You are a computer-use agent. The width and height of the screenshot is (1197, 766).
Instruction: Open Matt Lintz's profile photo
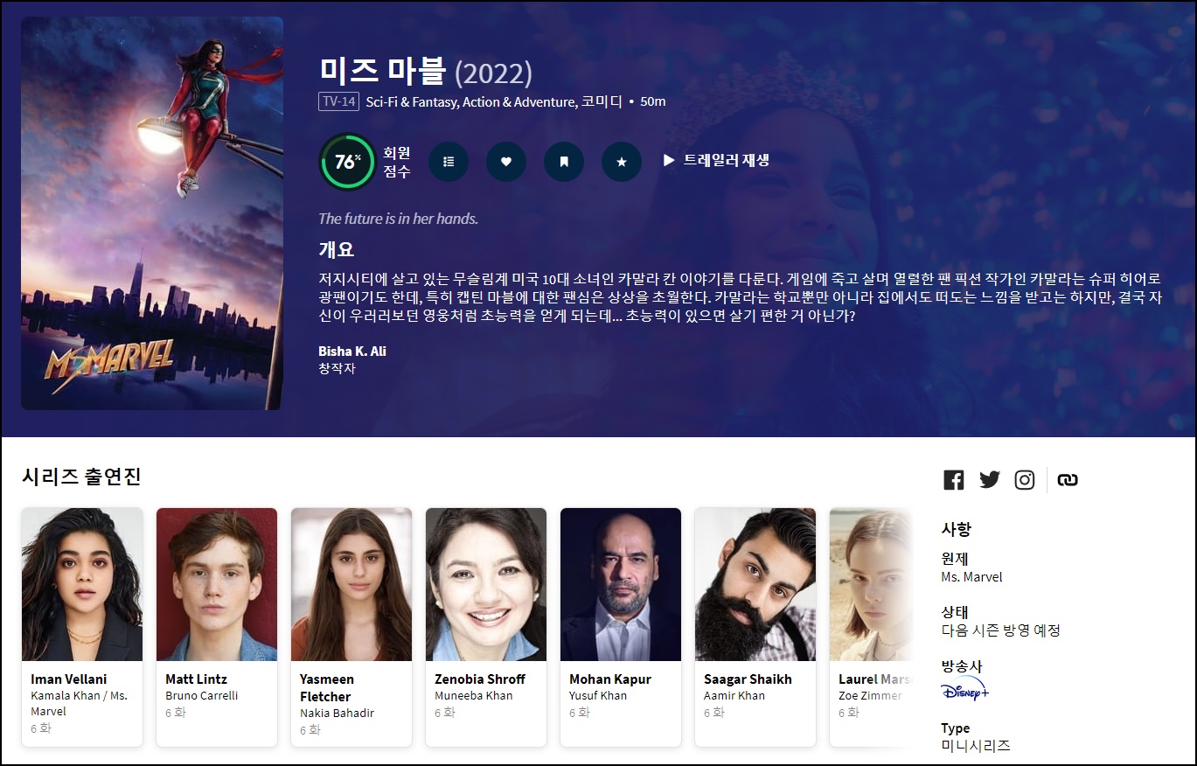(x=217, y=584)
